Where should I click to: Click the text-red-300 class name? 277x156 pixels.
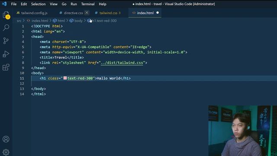tap(80, 78)
